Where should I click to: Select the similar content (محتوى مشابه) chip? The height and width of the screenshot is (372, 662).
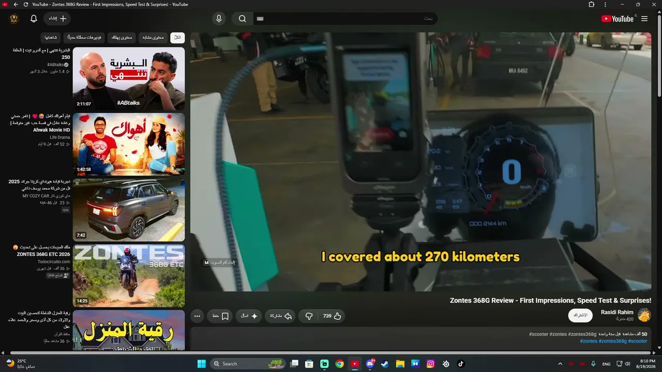click(153, 37)
